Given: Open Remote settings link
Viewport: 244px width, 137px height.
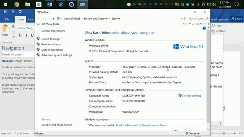Looking at the screenshot, I should point(51,45).
